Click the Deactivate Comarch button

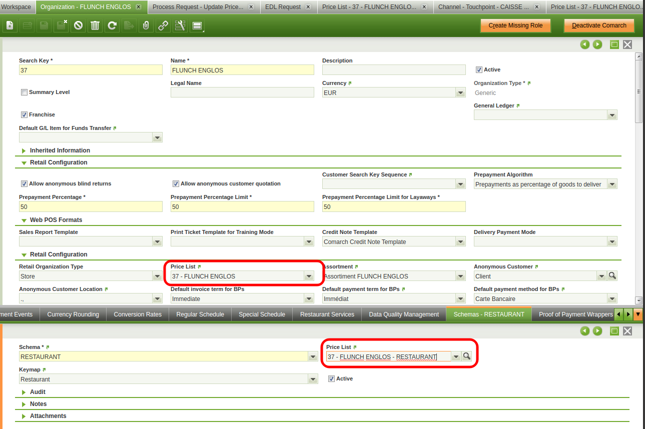pyautogui.click(x=599, y=25)
